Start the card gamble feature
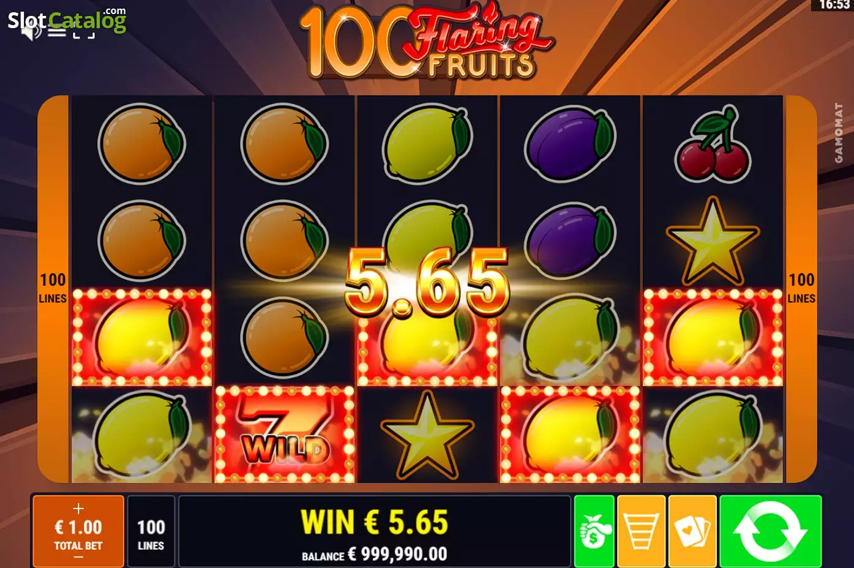 (692, 531)
